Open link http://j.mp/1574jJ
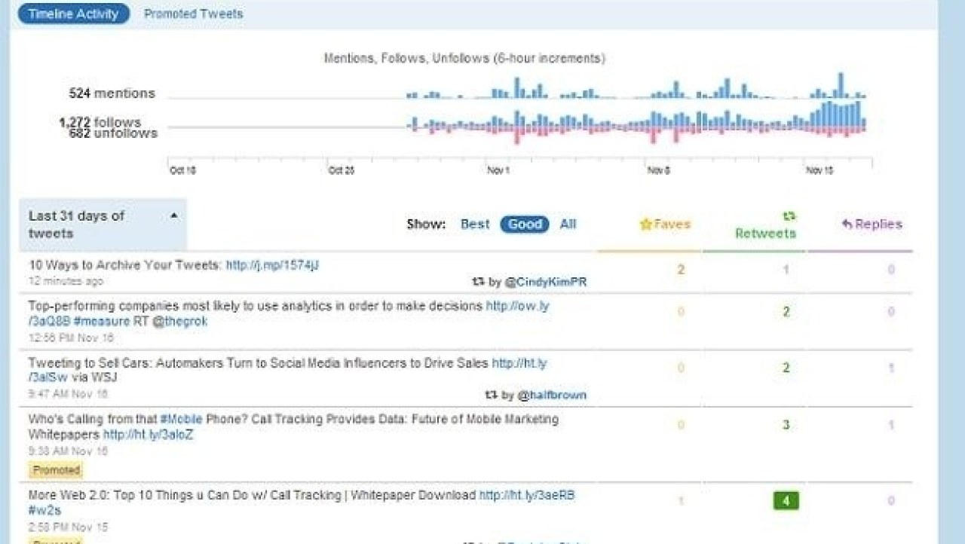The width and height of the screenshot is (965, 544). (x=272, y=264)
